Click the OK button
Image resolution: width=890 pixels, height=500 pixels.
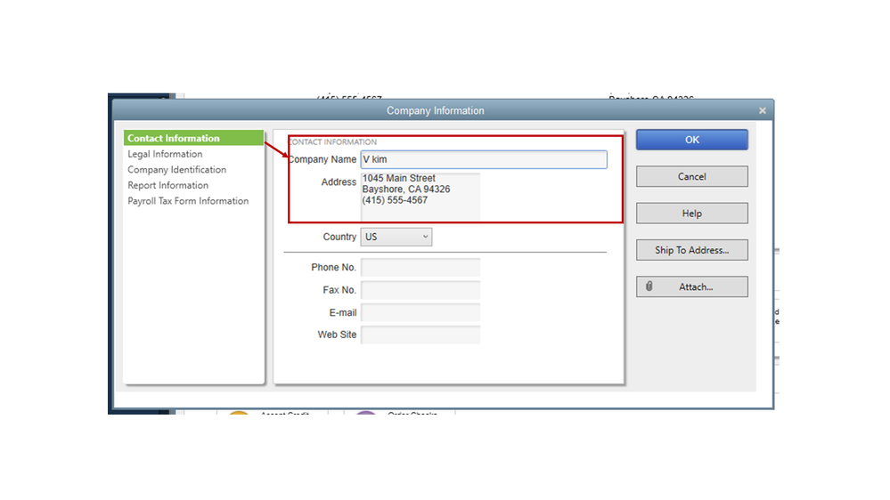[x=691, y=140]
